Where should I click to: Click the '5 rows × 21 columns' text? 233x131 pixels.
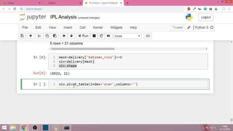[x=66, y=43]
